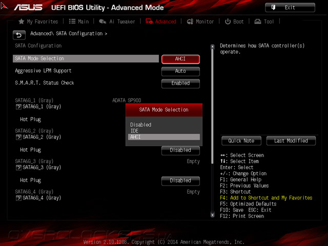Viewport: 328px width, 246px height.
Task: Click Hot Plug label under SATA6G_3
Action: pyautogui.click(x=31, y=180)
